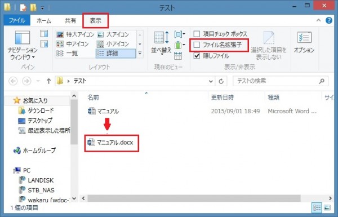
Task: Choose 特大アイコン layout
Action: click(x=75, y=34)
